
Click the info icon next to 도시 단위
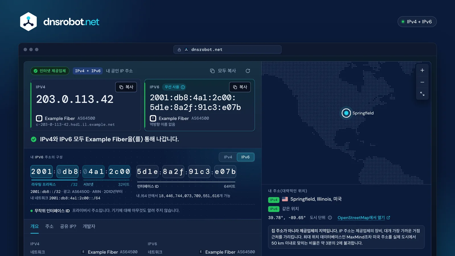(330, 218)
